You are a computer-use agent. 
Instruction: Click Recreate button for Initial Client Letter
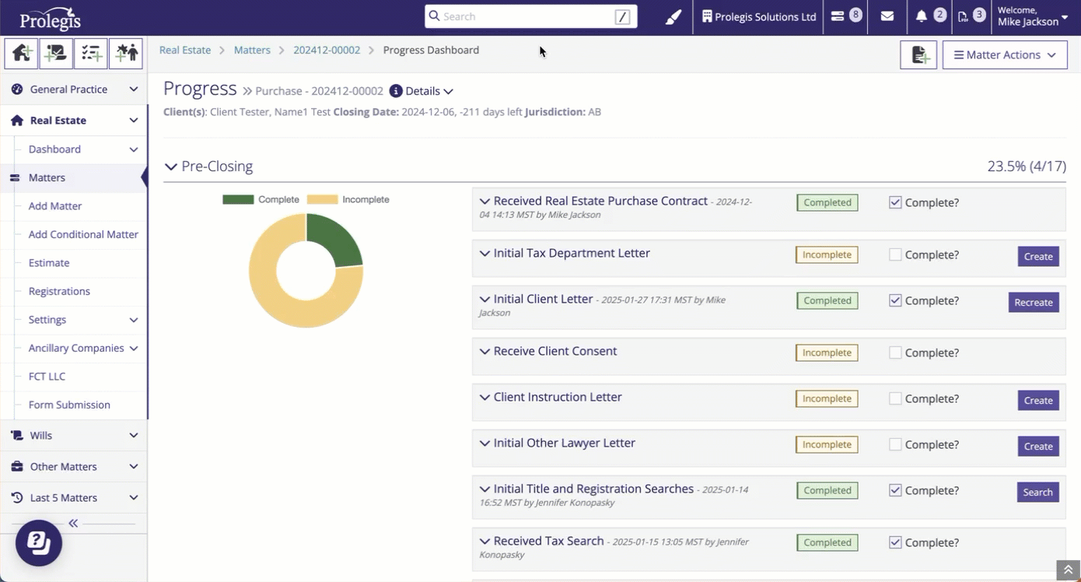pos(1033,303)
